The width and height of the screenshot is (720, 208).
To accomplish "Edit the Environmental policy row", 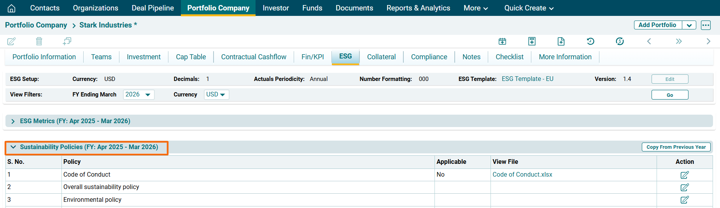I will 684,200.
